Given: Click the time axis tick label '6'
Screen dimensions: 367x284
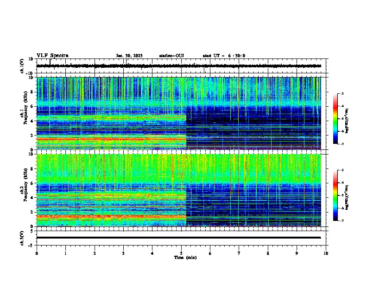Looking at the screenshot, I should (x=210, y=253).
